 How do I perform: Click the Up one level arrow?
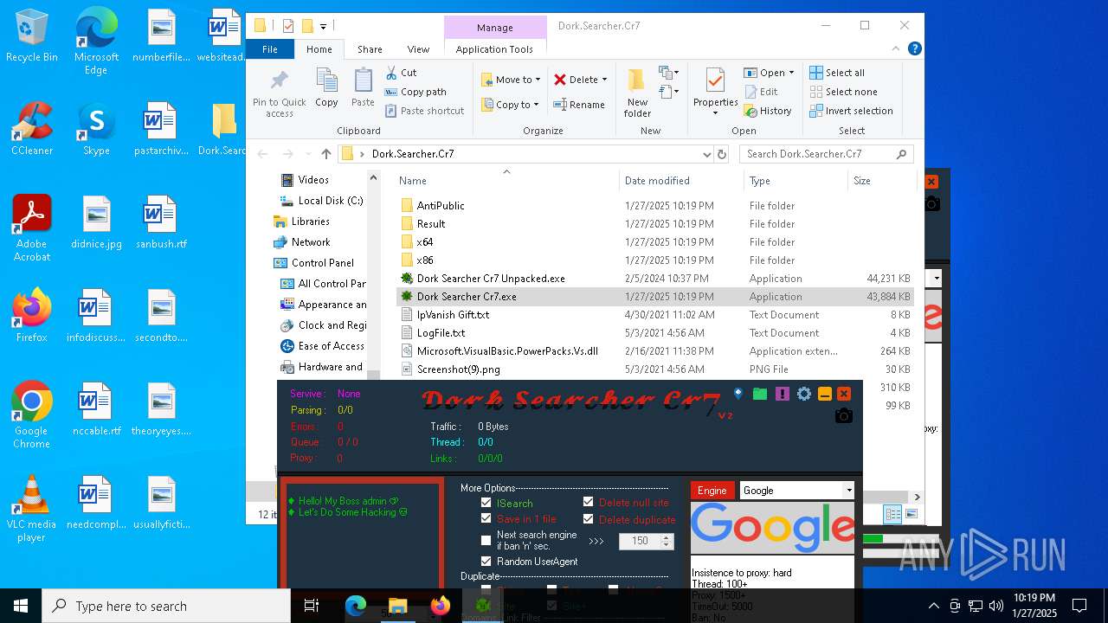coord(325,154)
